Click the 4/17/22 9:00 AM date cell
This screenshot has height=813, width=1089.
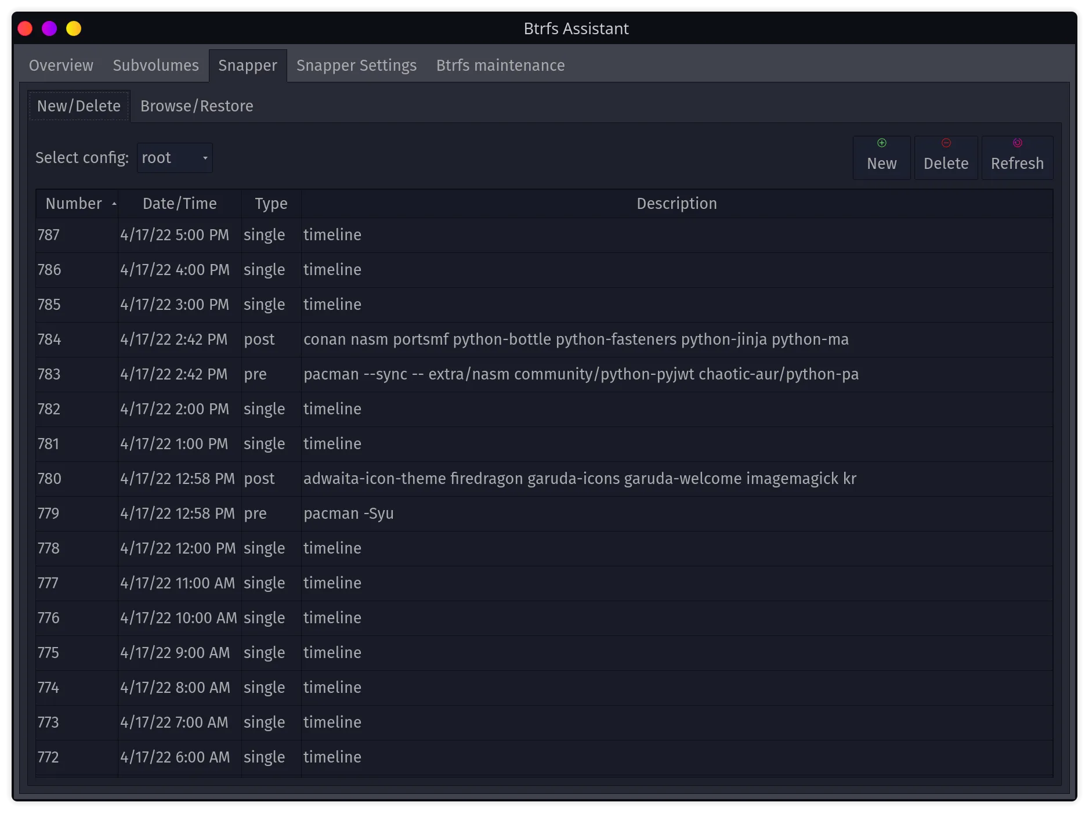click(x=180, y=653)
